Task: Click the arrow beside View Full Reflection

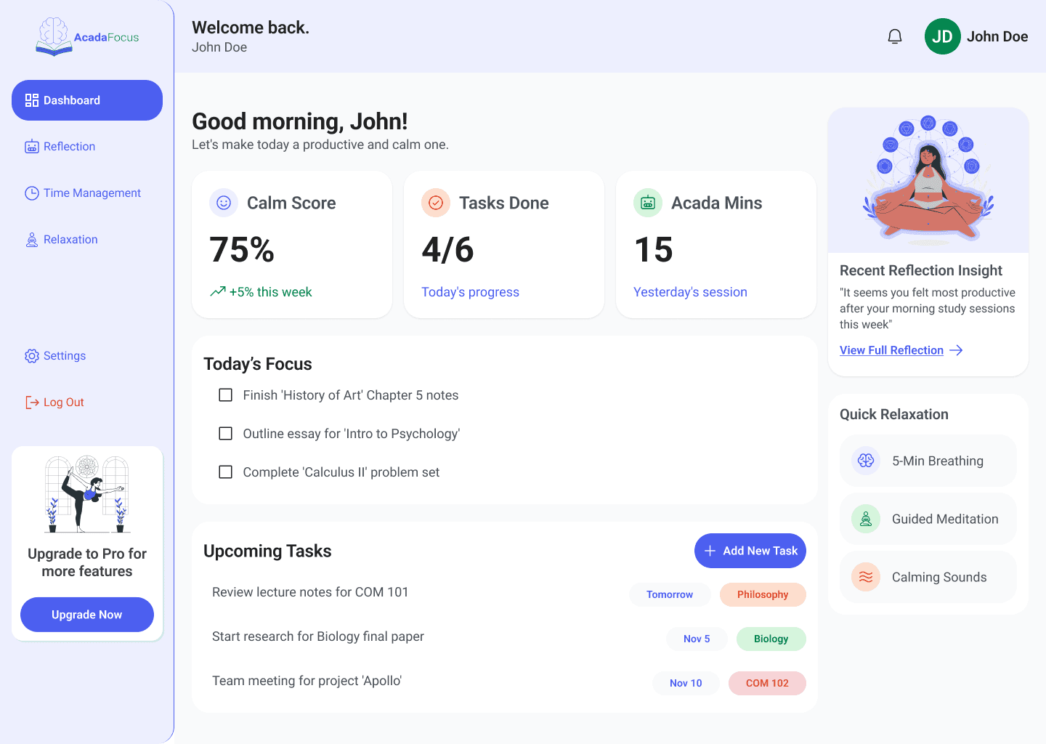Action: 956,350
